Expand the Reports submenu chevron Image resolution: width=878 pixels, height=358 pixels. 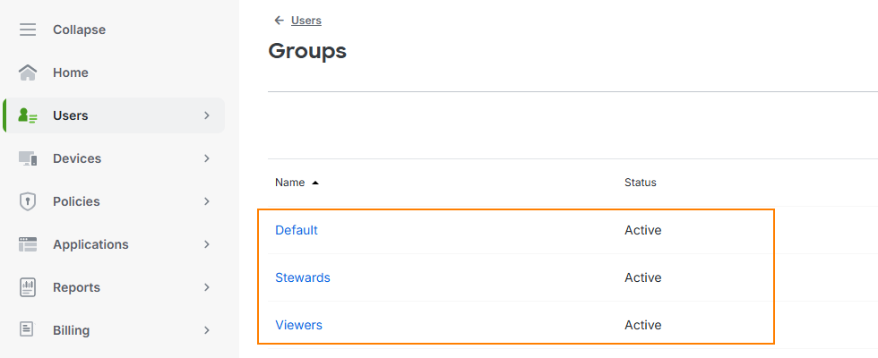207,287
